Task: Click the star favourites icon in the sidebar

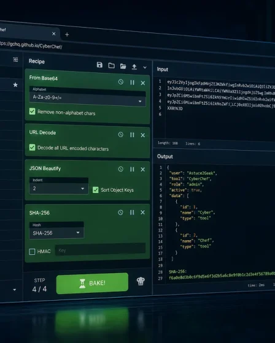Action: coord(15,85)
